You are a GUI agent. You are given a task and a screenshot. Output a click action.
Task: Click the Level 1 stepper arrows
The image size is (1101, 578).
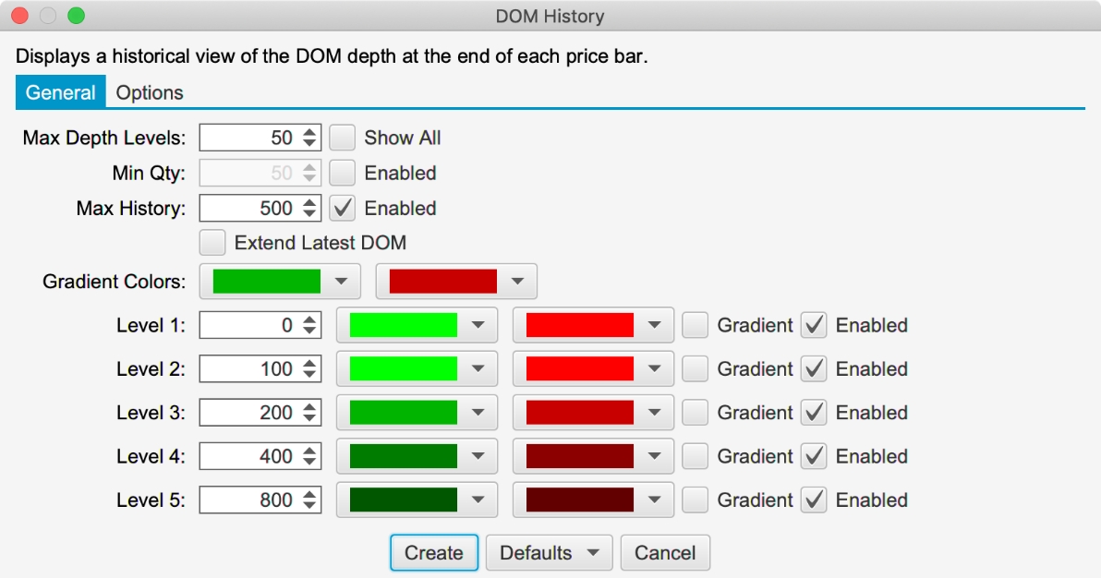[x=309, y=325]
